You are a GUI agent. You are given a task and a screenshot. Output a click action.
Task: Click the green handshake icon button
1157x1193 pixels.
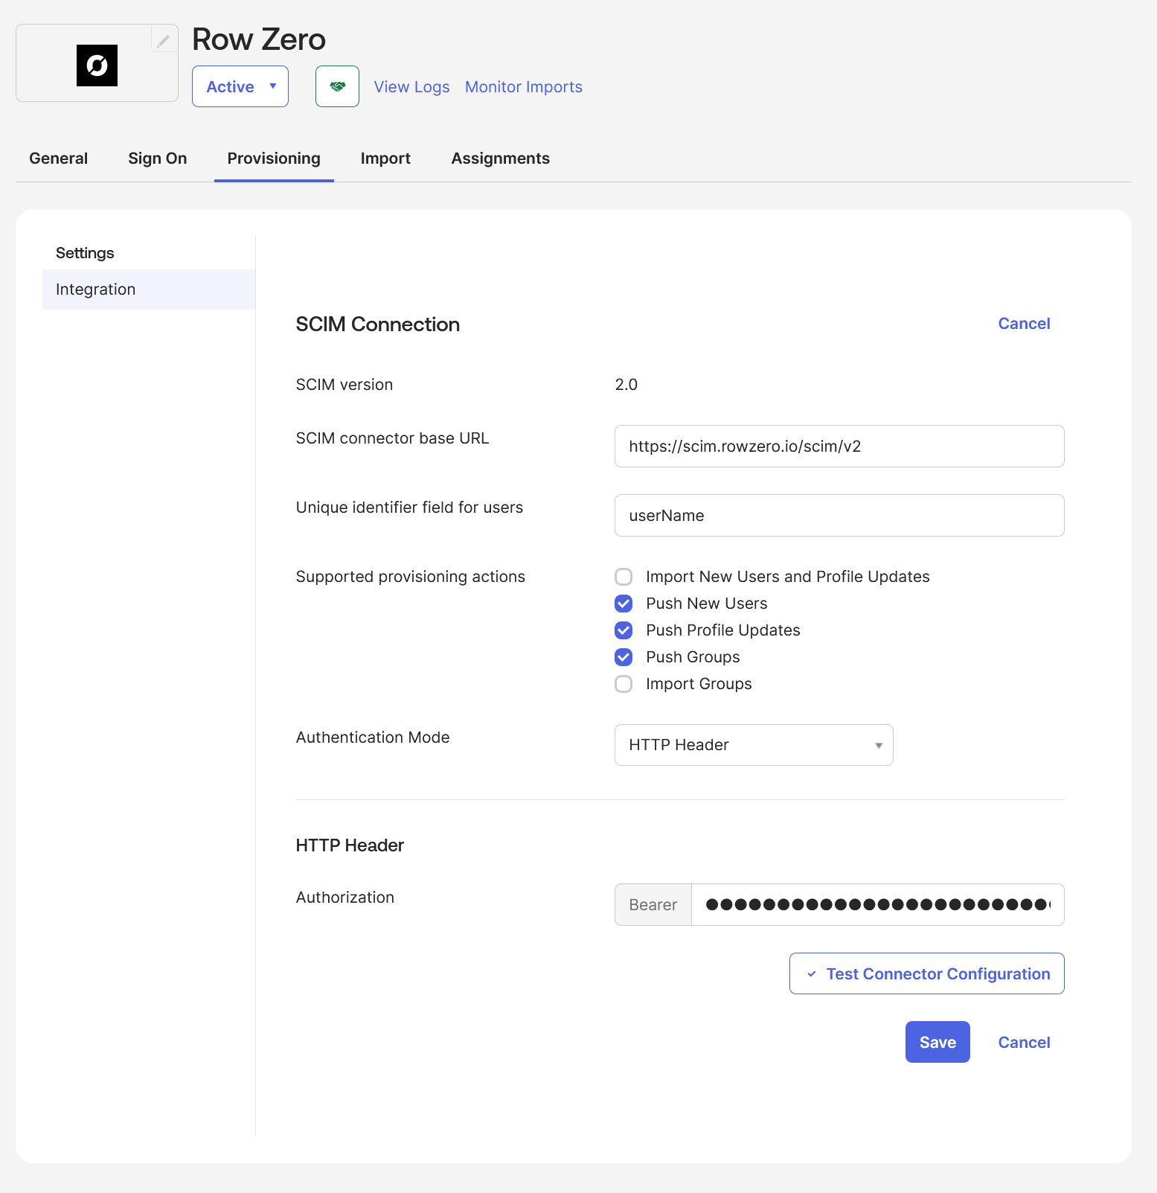(337, 86)
